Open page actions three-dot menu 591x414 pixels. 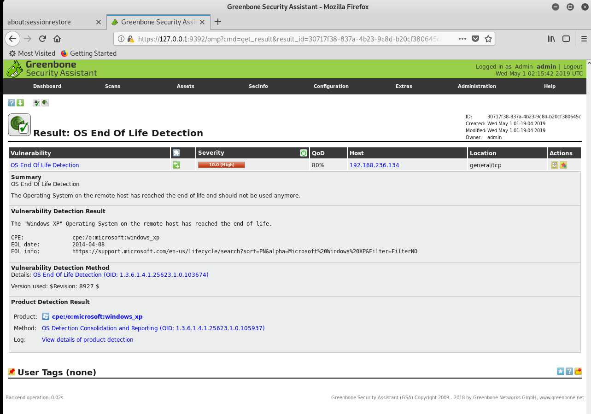click(462, 39)
